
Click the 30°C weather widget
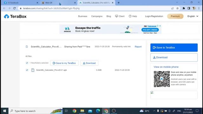pyautogui.click(x=145, y=111)
